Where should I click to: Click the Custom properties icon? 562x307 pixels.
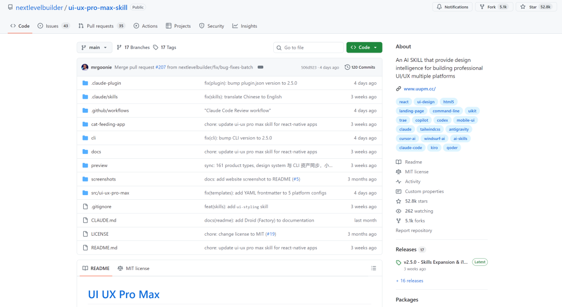pyautogui.click(x=398, y=191)
